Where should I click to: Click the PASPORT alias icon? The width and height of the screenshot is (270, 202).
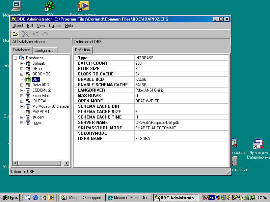click(28, 112)
